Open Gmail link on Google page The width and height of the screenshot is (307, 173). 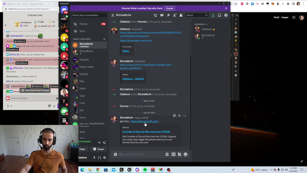click(276, 17)
